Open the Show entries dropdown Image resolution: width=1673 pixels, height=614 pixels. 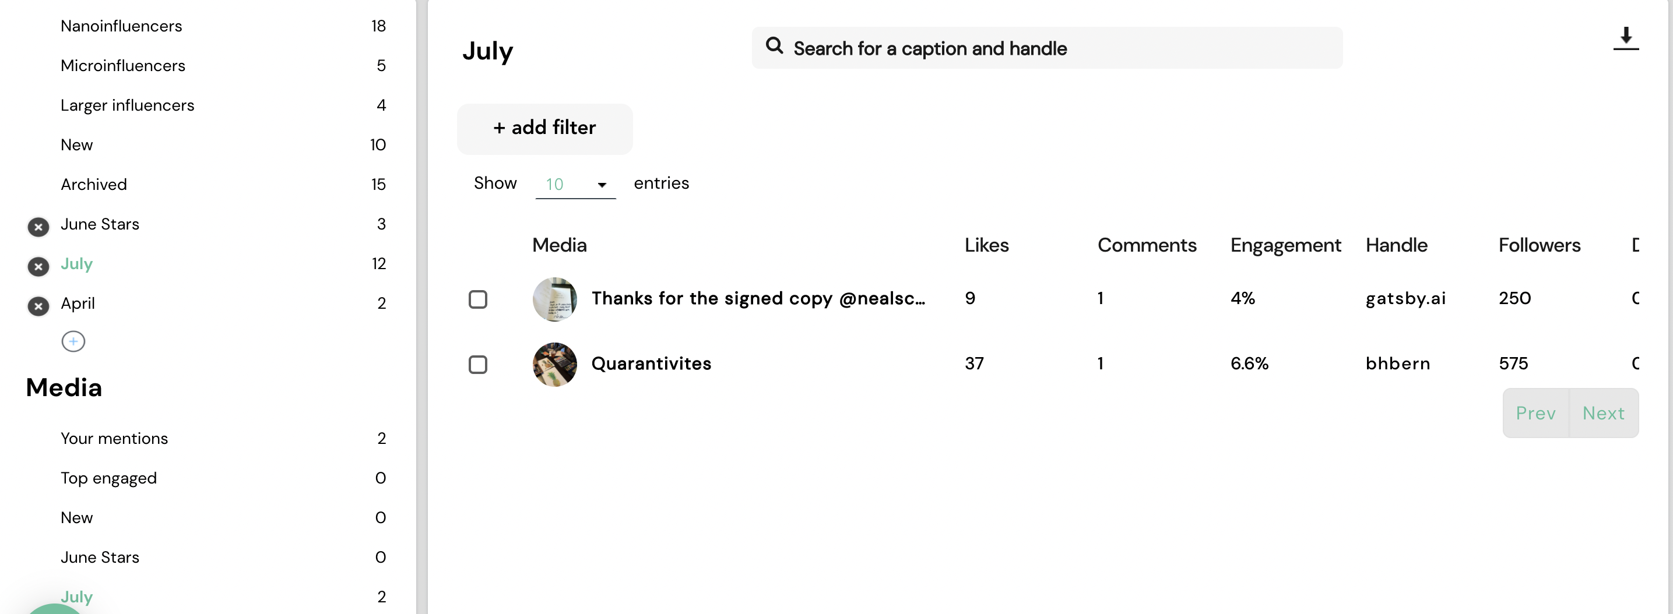pos(575,184)
